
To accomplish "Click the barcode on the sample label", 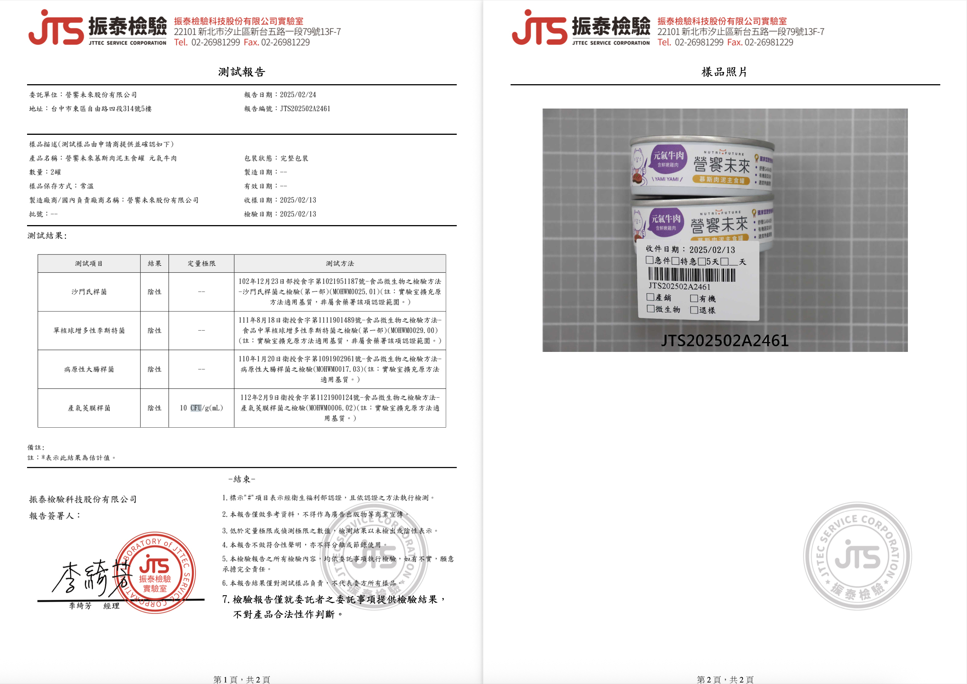I will [x=692, y=275].
